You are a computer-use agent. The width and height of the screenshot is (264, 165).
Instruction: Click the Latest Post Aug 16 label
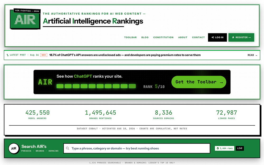click(23, 55)
